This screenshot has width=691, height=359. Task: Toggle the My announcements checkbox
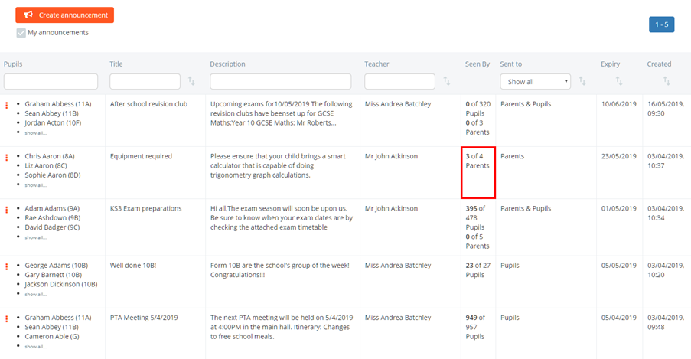[21, 33]
